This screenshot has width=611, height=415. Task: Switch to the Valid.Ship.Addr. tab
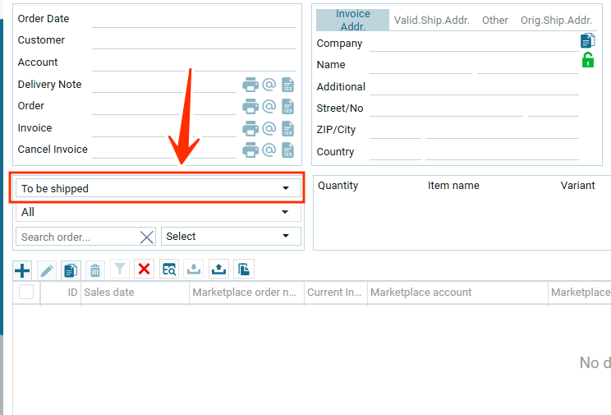431,21
